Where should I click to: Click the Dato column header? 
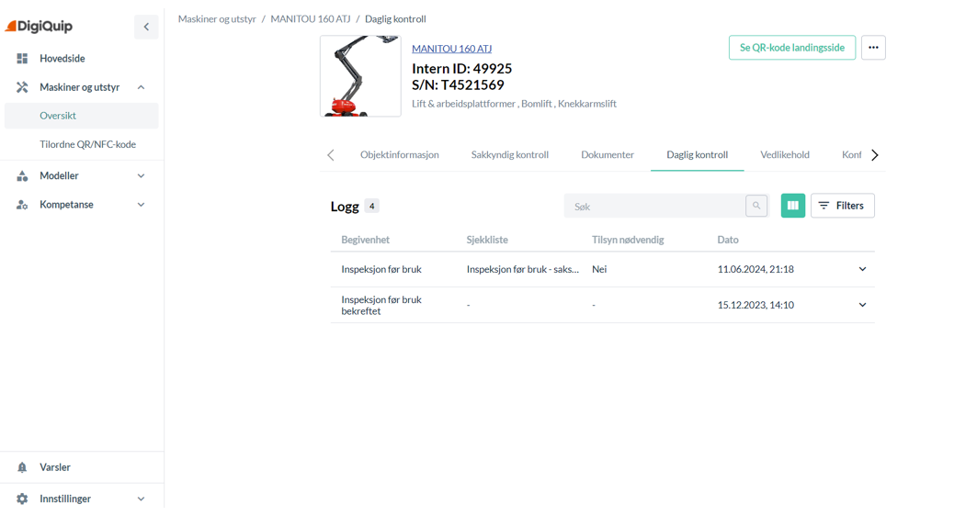728,241
